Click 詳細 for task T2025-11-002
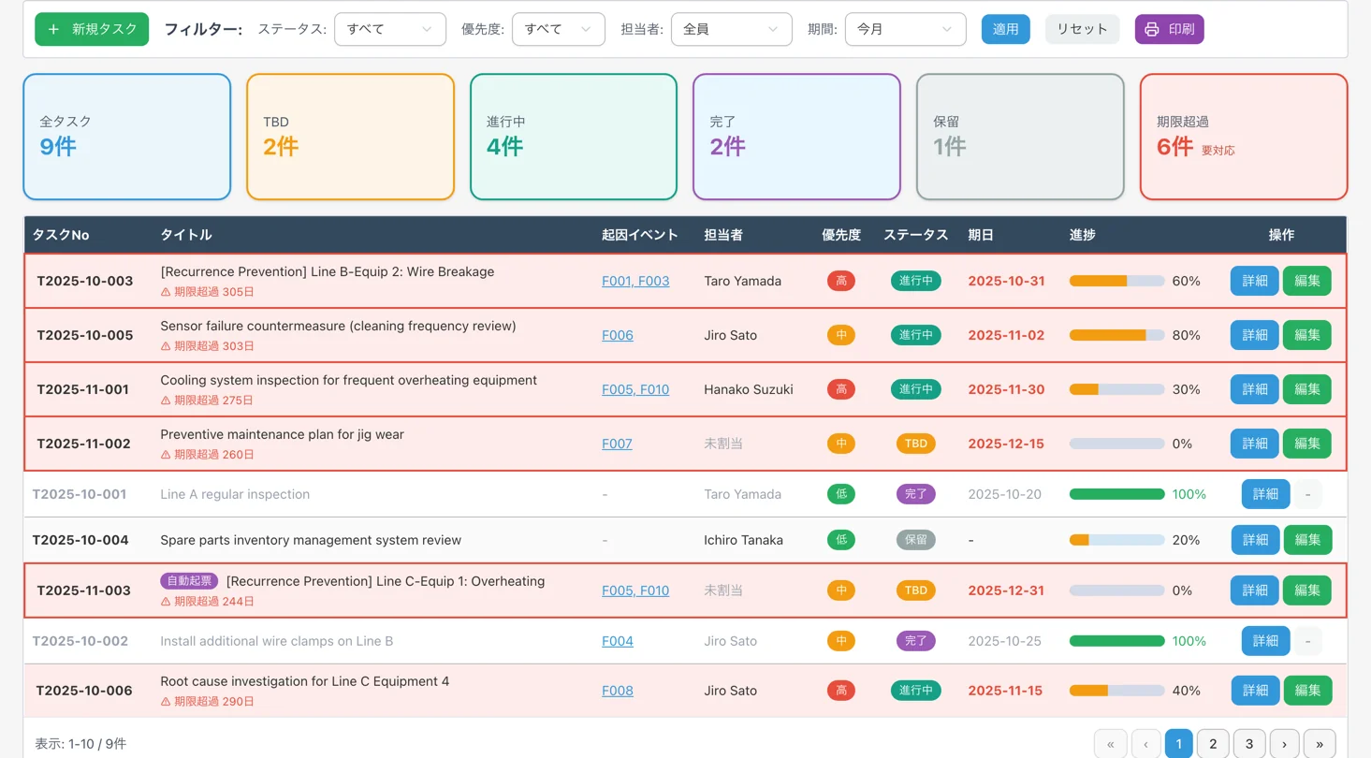 pyautogui.click(x=1254, y=444)
